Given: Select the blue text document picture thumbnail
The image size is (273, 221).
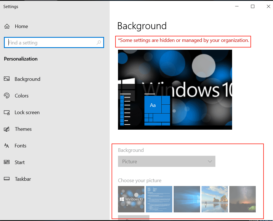Looking at the screenshot, I should pyautogui.click(x=159, y=199).
